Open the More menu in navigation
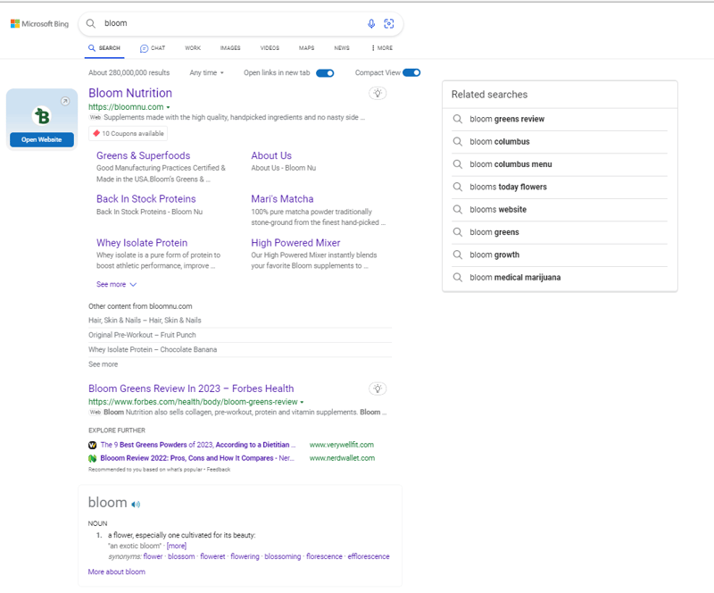The width and height of the screenshot is (714, 593). pos(382,48)
